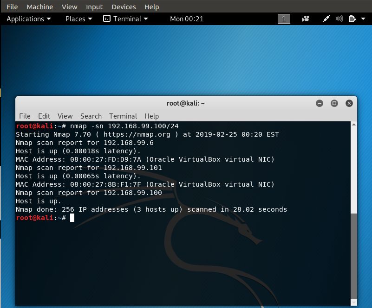Click the root@kali: ~ window title
Viewport: 372px width, 308px height.
185,103
